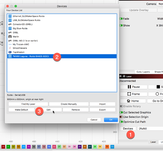Click the Make Default button
This screenshot has height=151, width=163.
point(22,110)
